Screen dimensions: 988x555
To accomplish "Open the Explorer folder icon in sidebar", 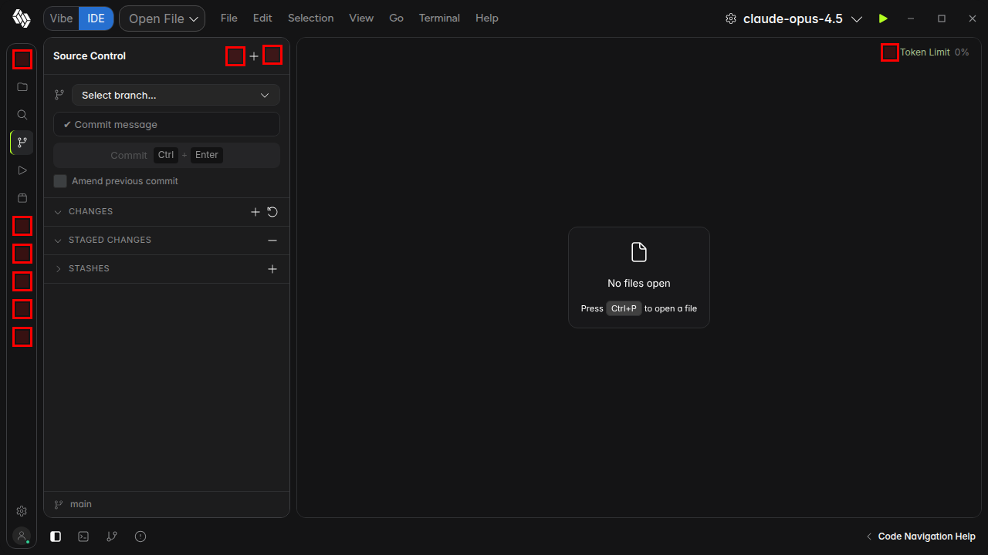I will tap(22, 87).
